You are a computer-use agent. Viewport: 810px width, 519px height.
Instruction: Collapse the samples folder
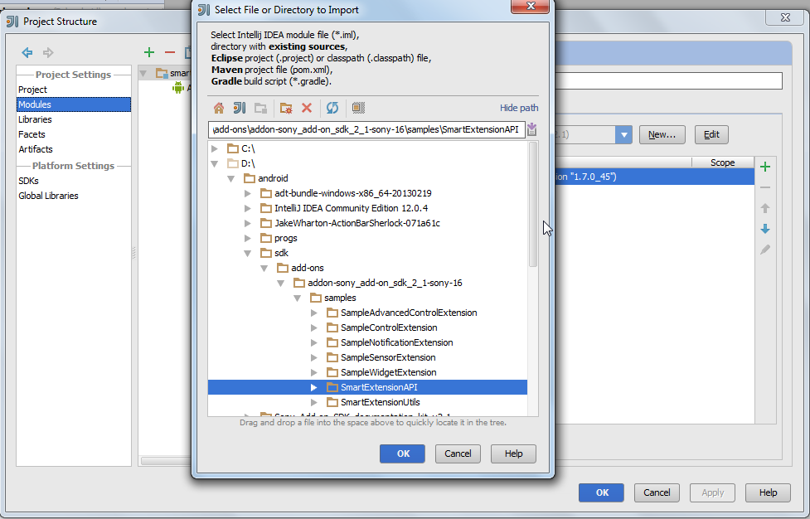297,298
